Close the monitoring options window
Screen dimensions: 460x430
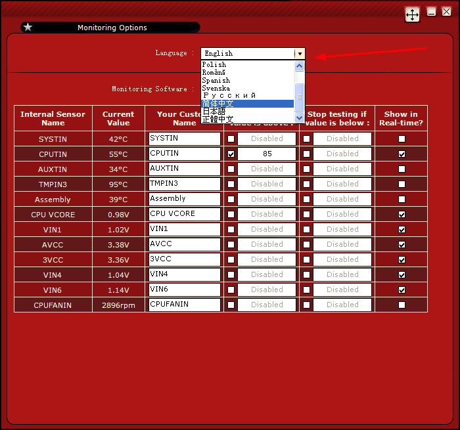pyautogui.click(x=446, y=12)
